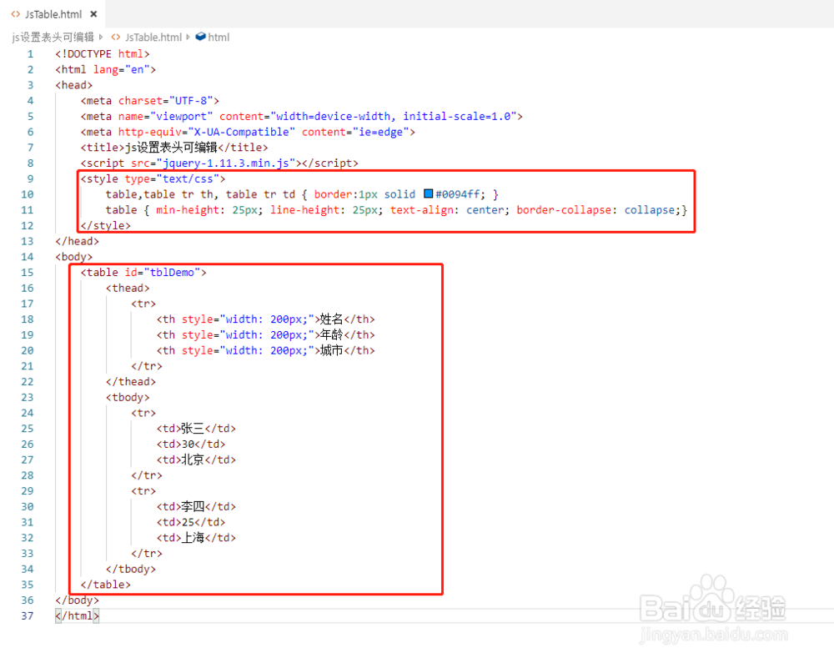This screenshot has height=663, width=834.
Task: Click the opening thead tag
Action: 128,289
